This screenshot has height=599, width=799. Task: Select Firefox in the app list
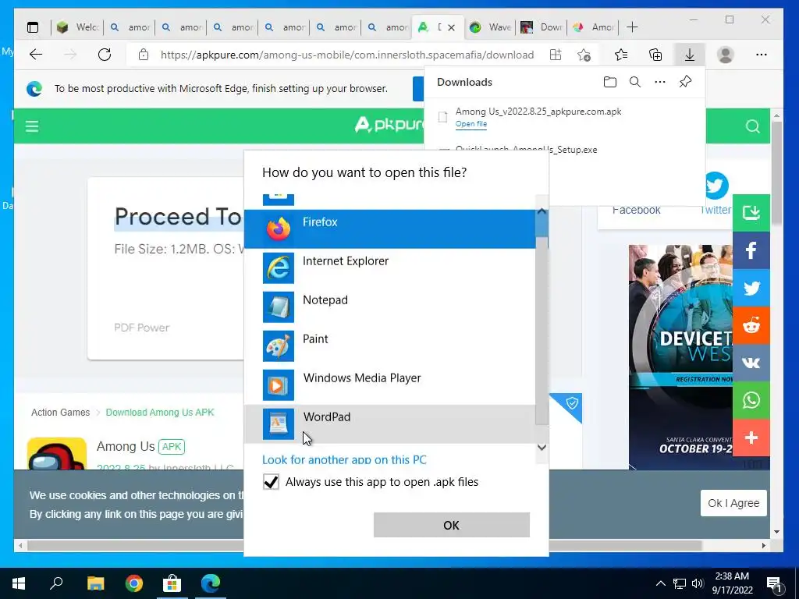[x=390, y=229]
